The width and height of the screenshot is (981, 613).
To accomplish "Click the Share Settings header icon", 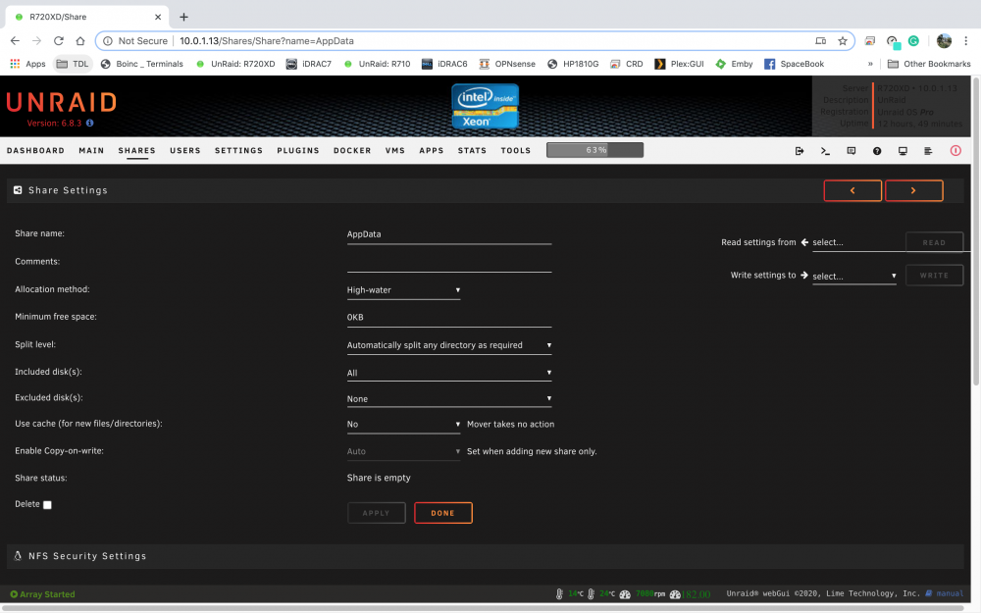I will [18, 190].
